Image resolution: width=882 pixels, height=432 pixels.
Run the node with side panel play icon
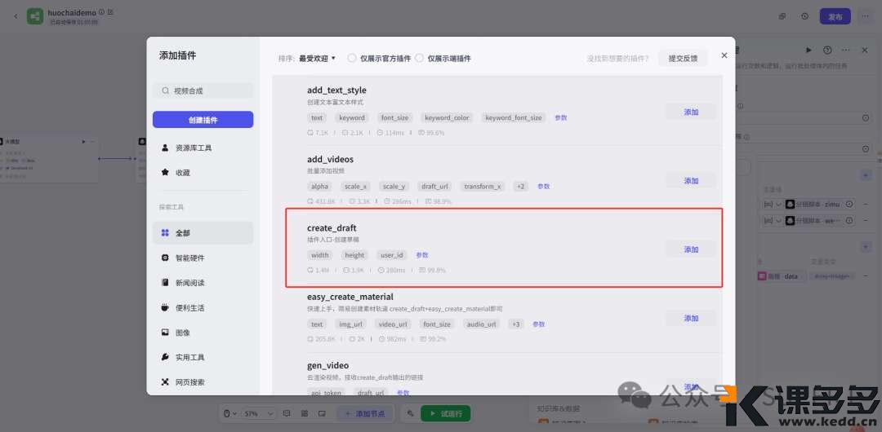click(808, 50)
